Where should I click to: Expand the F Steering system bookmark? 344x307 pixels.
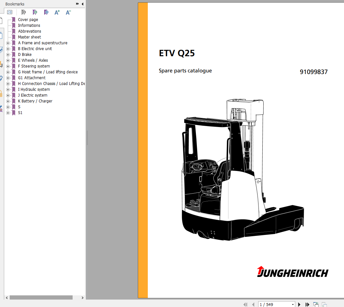coord(8,66)
